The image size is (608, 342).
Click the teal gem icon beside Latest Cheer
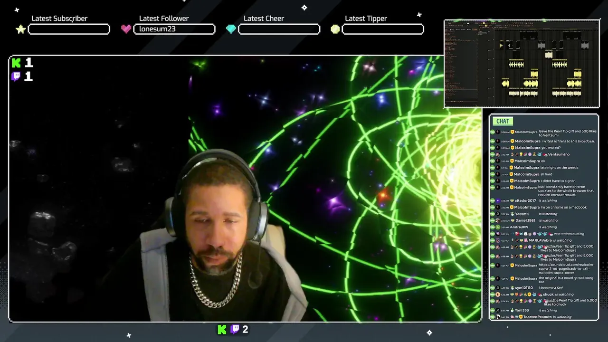[x=231, y=29]
